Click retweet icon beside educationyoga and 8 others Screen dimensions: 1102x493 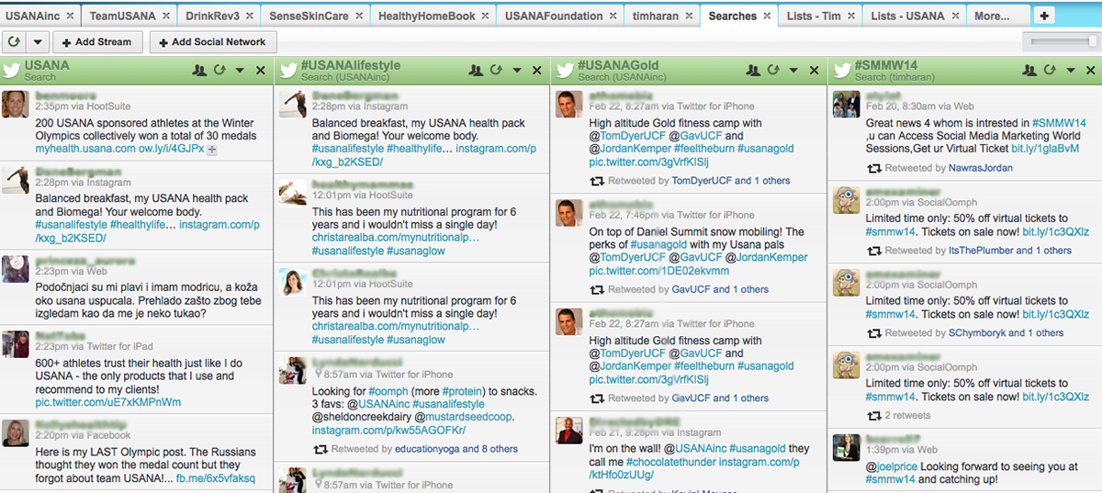pos(320,449)
